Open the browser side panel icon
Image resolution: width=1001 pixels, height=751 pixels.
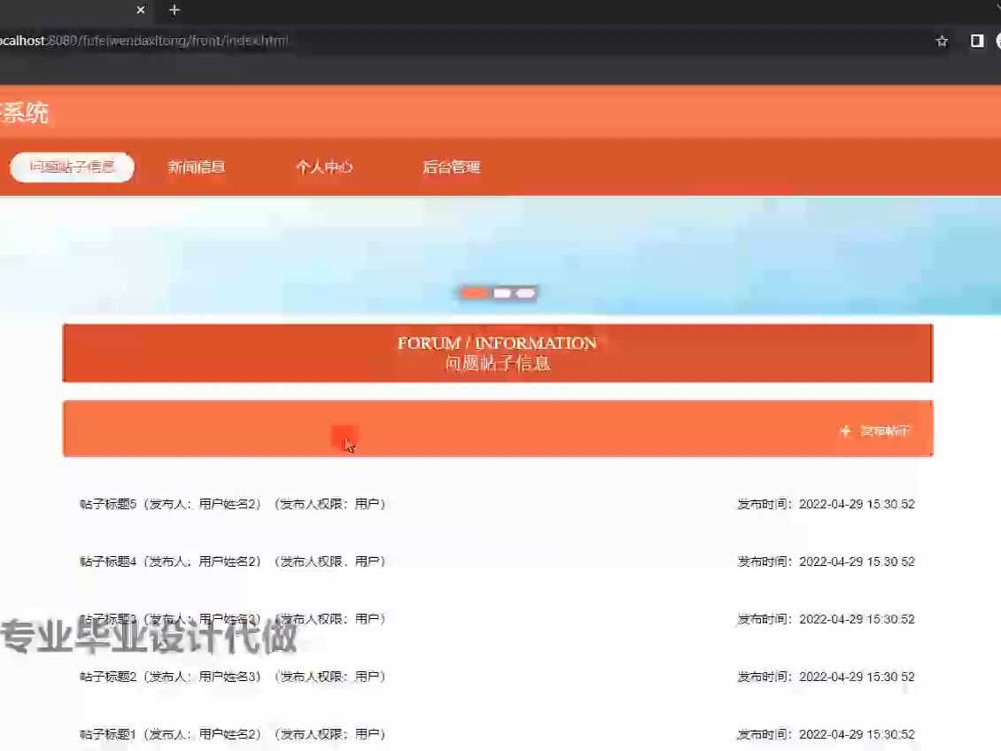tap(975, 41)
